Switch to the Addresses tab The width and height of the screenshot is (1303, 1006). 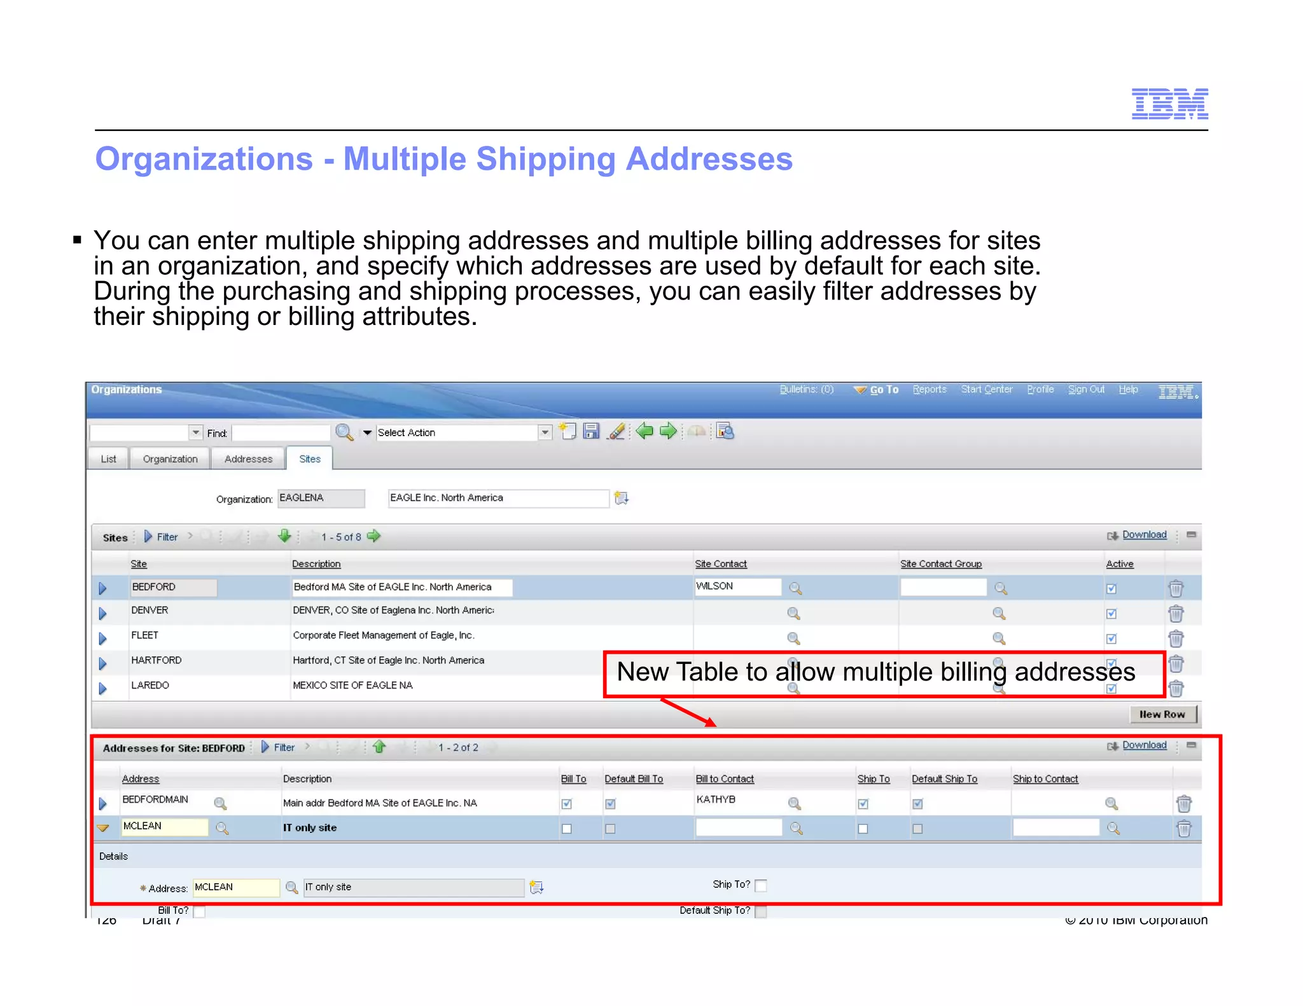(248, 458)
